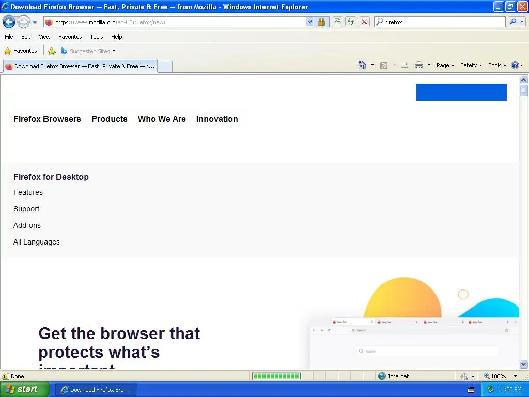Viewport: 529px width, 397px height.
Task: Expand the Home button dropdown arrow
Action: coord(372,65)
